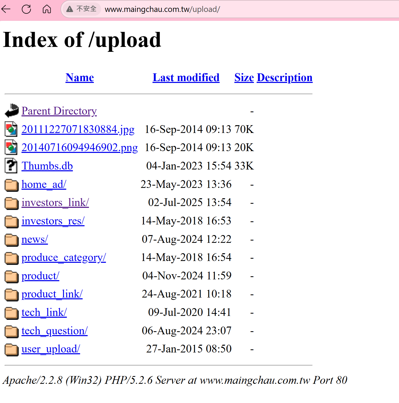Sort listing by Last modified column

[186, 77]
